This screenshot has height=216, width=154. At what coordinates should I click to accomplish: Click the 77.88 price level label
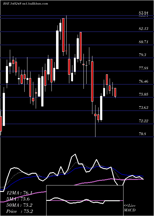[x=144, y=68]
